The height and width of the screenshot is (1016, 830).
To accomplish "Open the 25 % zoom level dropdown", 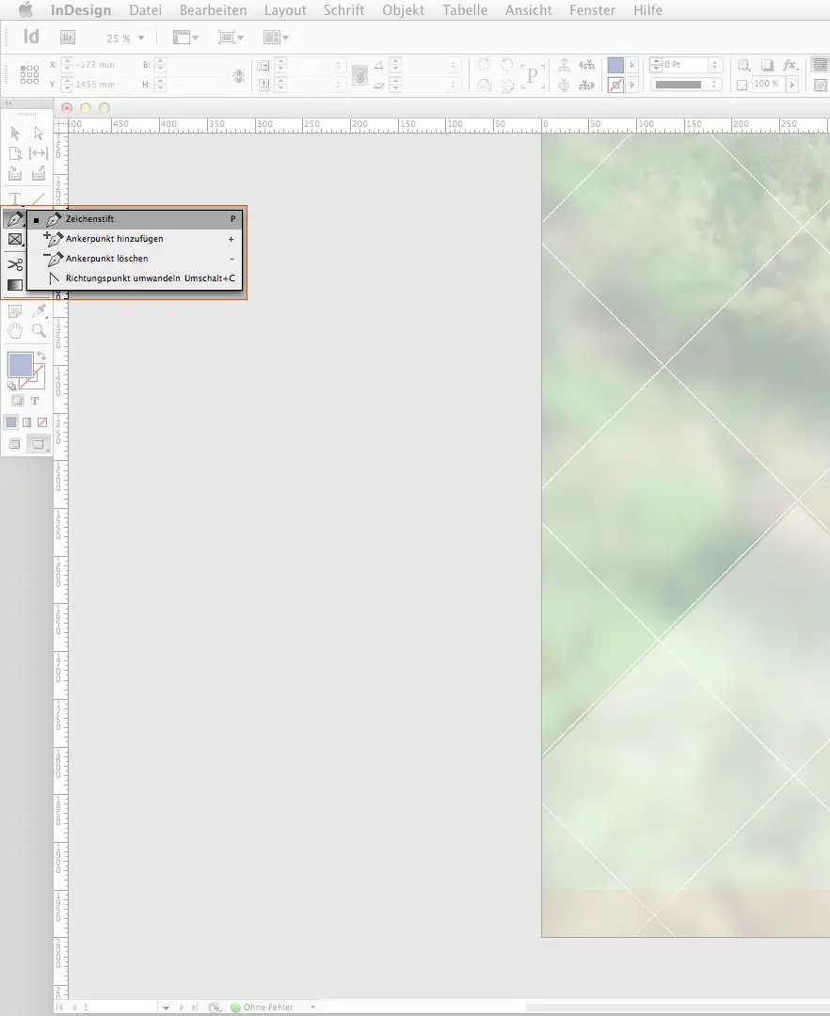I will (x=141, y=39).
